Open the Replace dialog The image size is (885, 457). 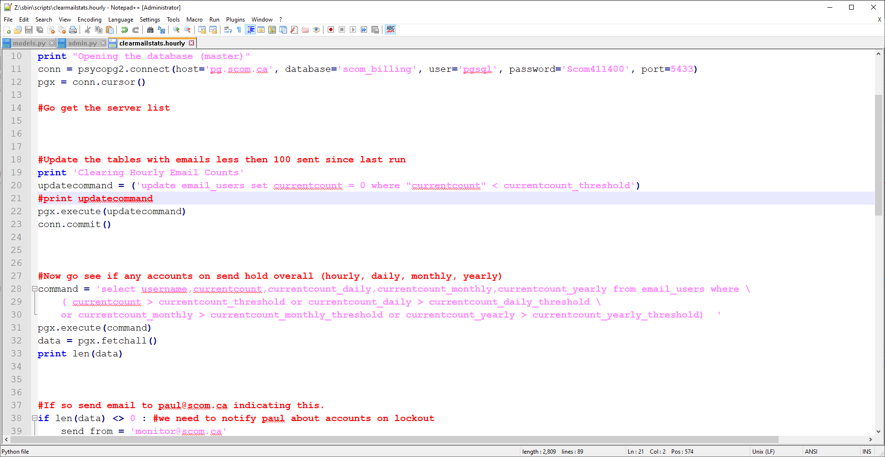[x=161, y=29]
